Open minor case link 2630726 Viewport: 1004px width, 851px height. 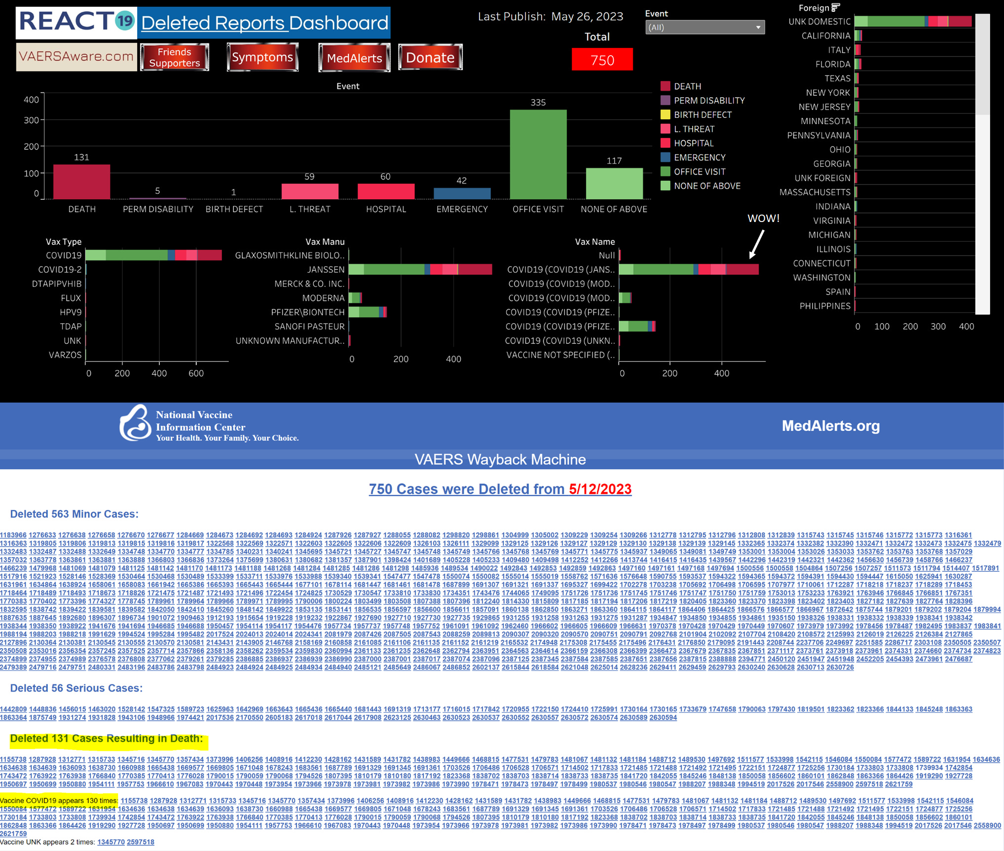click(840, 667)
